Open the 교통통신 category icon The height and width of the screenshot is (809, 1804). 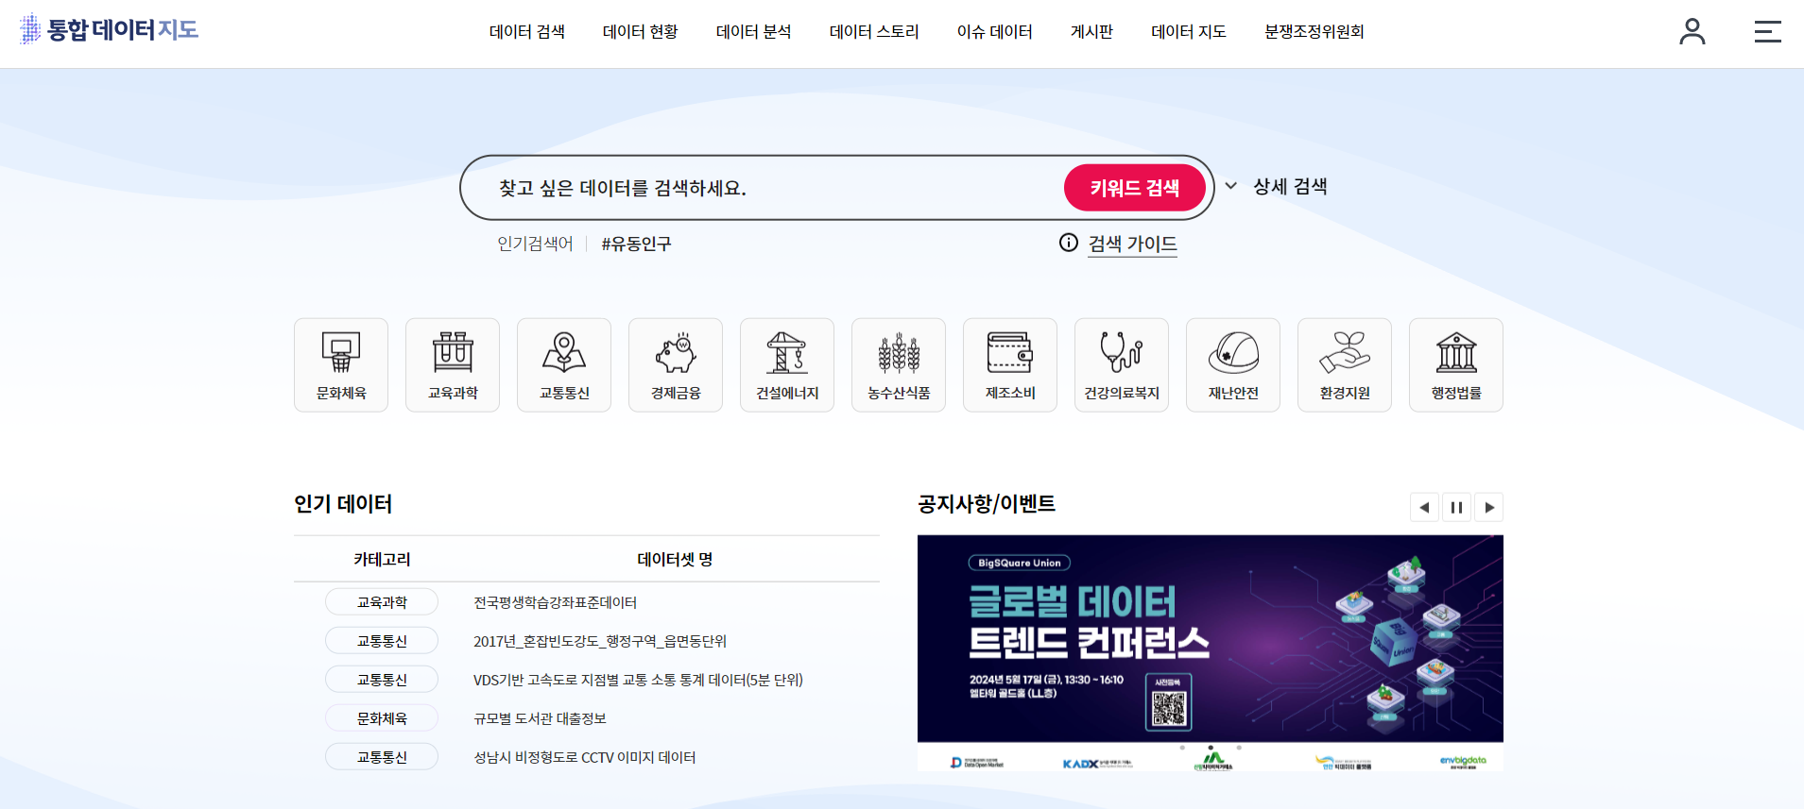[x=564, y=364]
